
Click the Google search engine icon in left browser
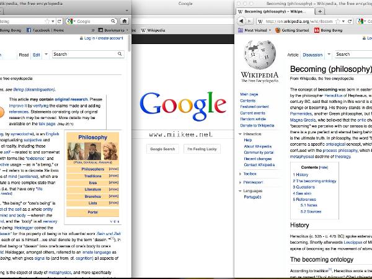[x=69, y=21]
